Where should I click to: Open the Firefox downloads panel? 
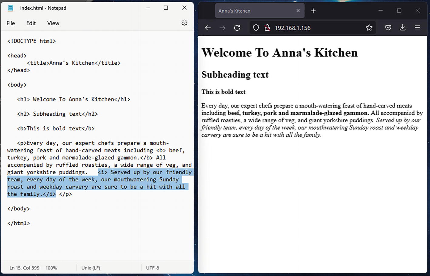[x=403, y=28]
